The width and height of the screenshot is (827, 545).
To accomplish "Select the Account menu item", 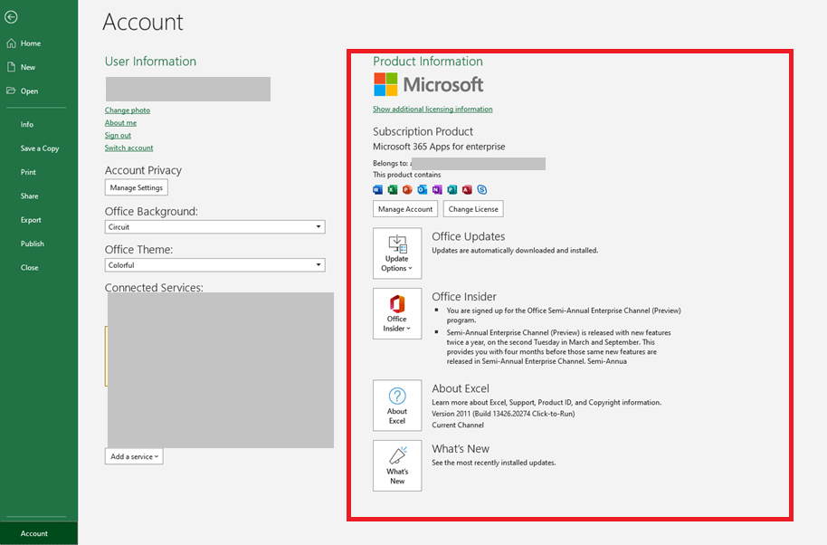I will click(39, 533).
